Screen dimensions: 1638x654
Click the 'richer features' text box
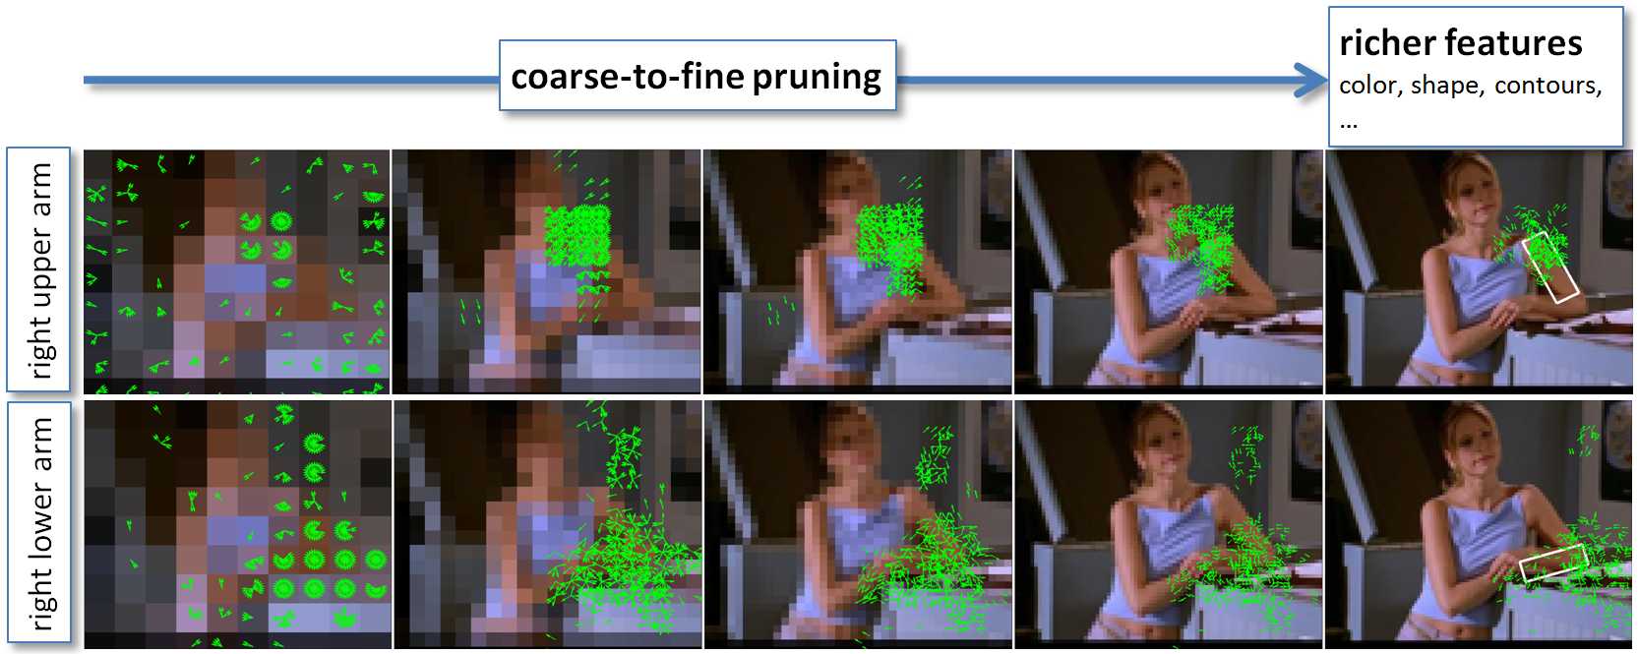point(1476,77)
